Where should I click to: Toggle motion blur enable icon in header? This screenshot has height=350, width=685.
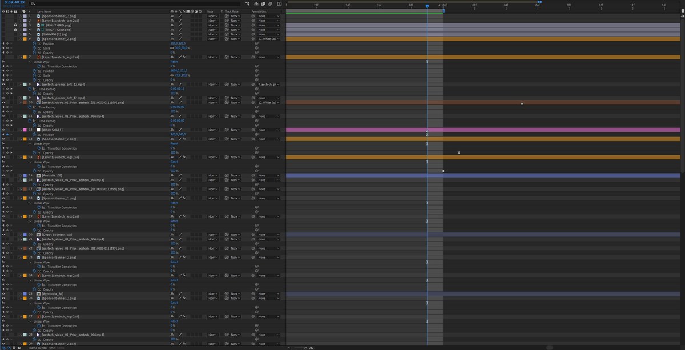click(270, 3)
